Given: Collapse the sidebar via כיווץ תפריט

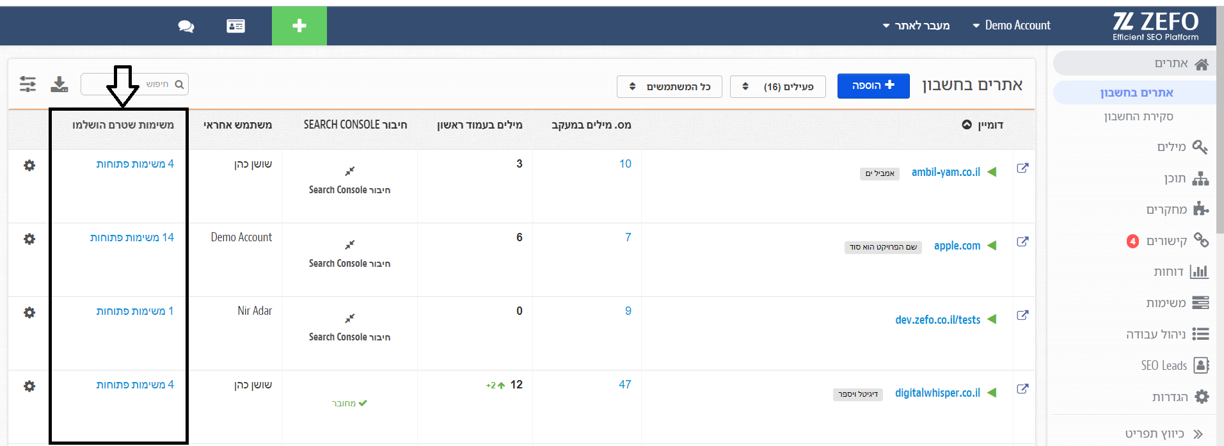Looking at the screenshot, I should pyautogui.click(x=1164, y=433).
